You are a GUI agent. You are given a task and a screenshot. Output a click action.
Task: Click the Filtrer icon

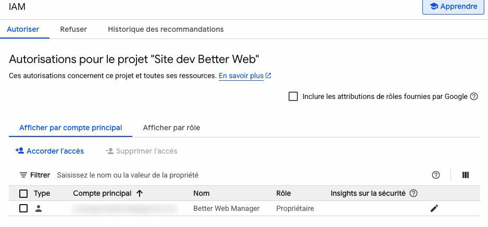[23, 175]
